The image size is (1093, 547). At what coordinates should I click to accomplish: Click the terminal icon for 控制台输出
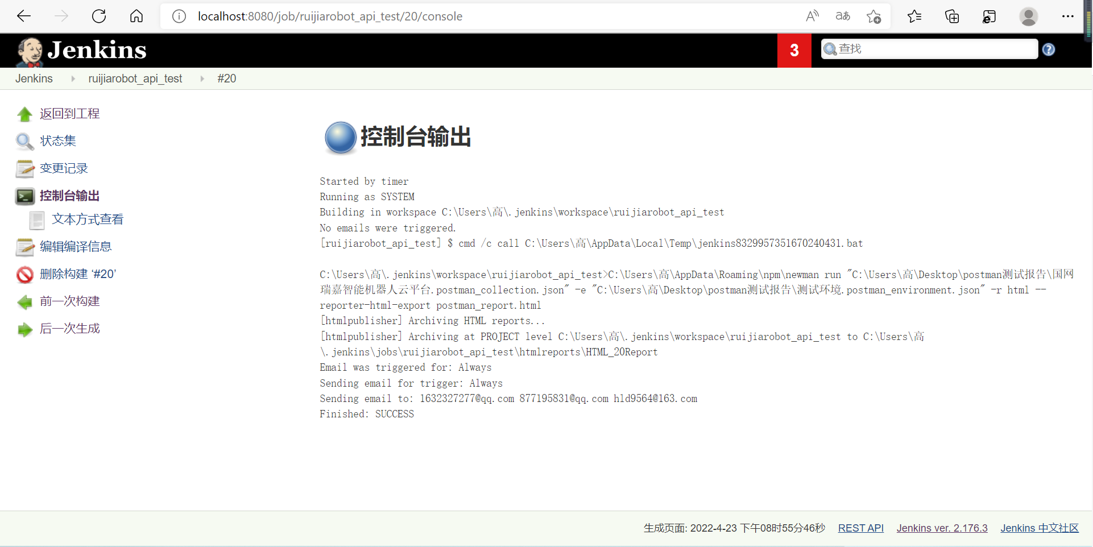coord(24,196)
